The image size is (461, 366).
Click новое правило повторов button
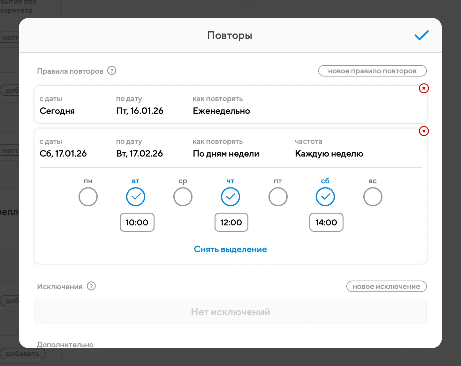tap(372, 71)
